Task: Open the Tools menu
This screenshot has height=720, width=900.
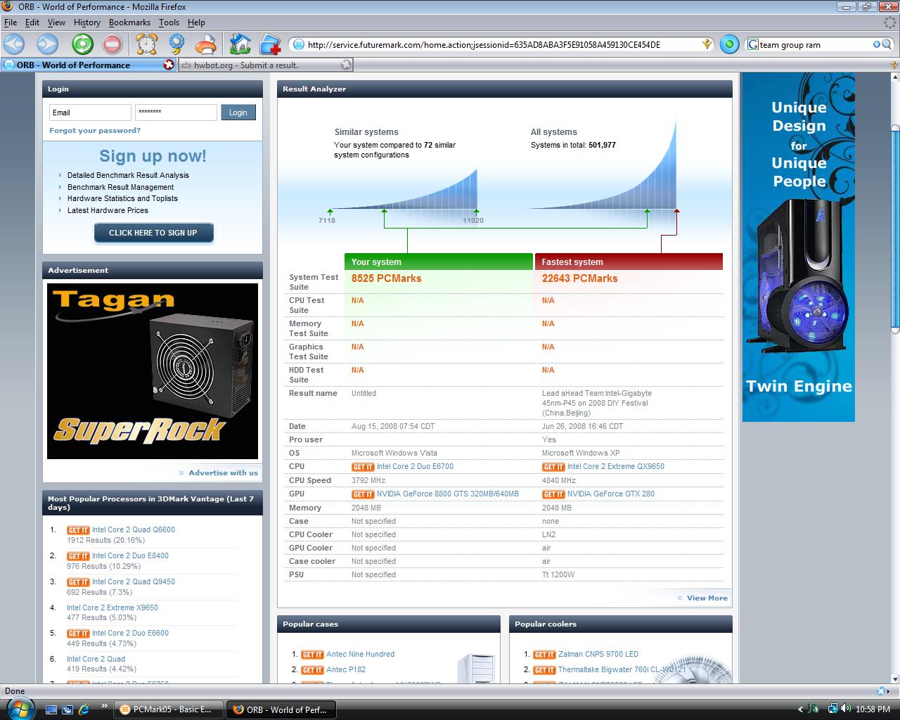Action: point(169,22)
